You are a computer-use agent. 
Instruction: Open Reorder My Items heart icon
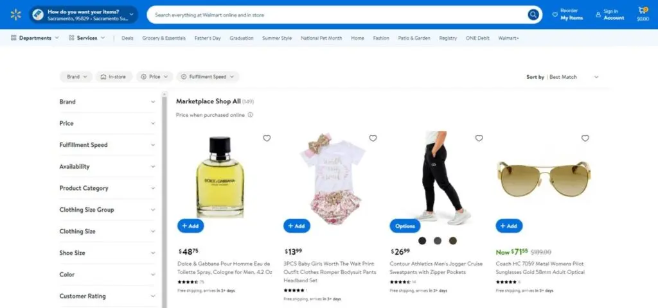555,15
